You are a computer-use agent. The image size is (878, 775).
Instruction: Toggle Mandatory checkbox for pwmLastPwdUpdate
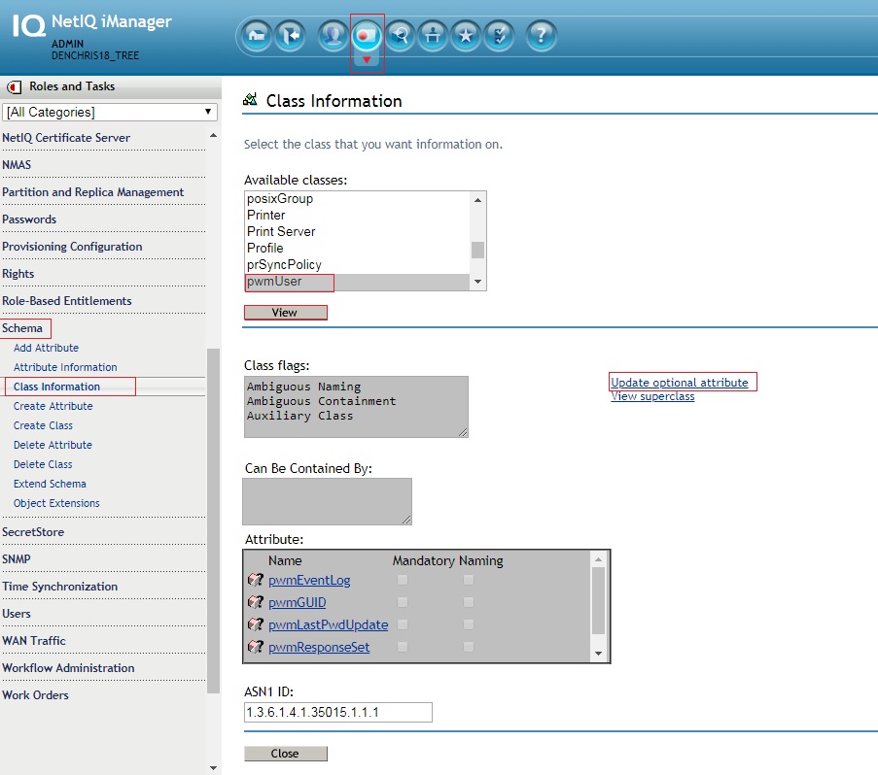tap(402, 624)
